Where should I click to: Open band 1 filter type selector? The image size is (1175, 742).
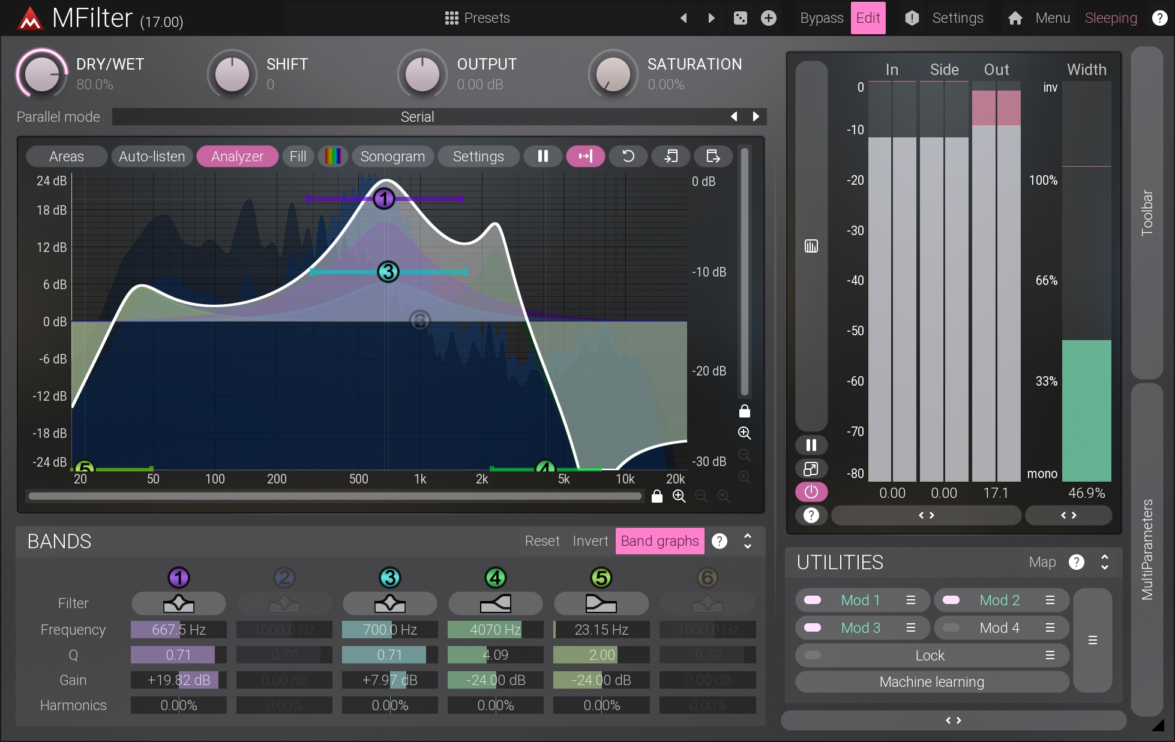[x=178, y=603]
